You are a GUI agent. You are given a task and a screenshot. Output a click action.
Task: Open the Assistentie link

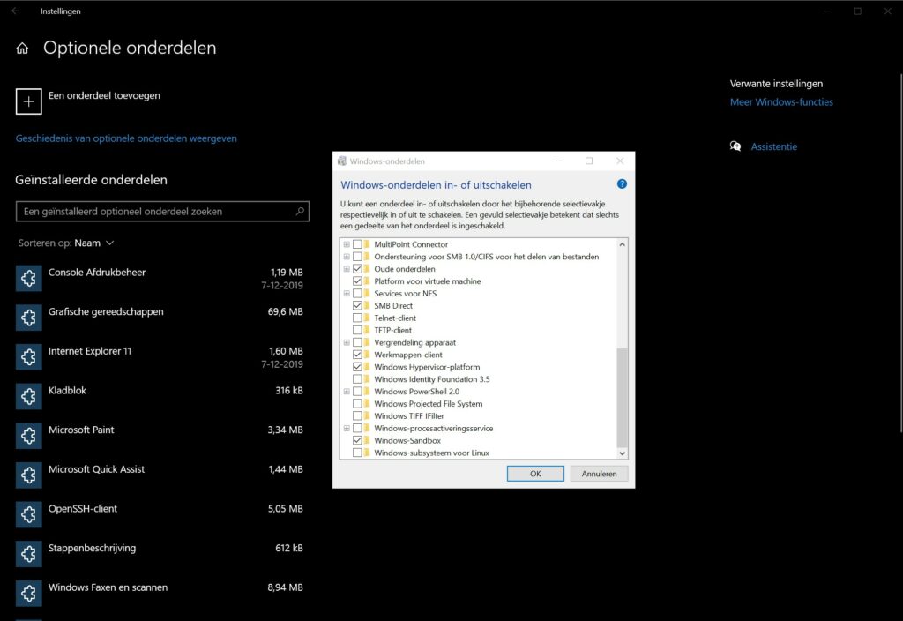[774, 146]
